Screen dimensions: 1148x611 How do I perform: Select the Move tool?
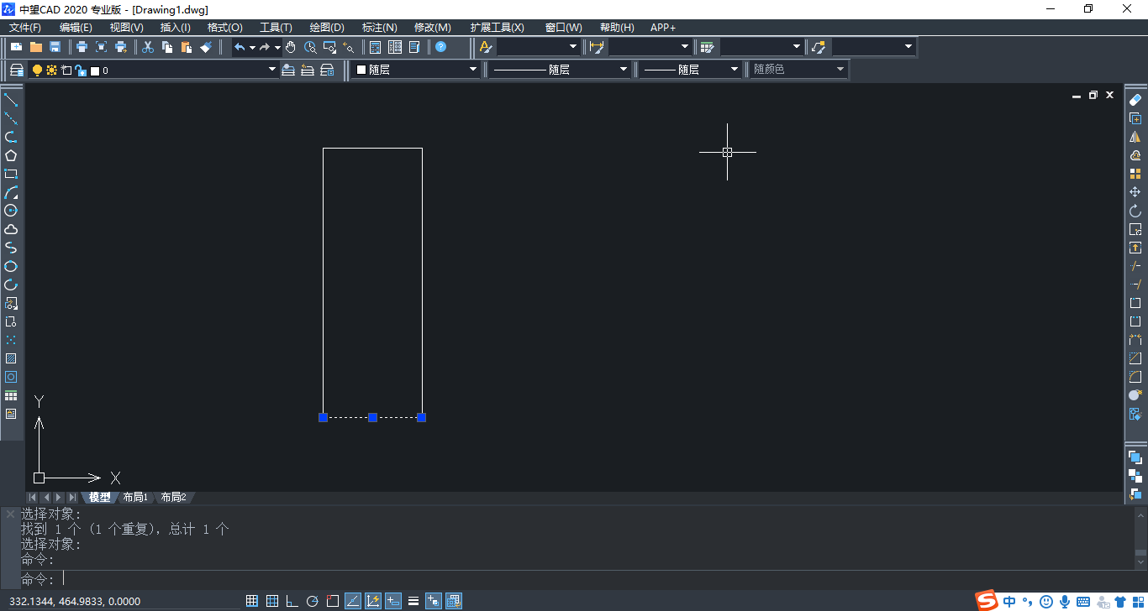tap(1136, 192)
